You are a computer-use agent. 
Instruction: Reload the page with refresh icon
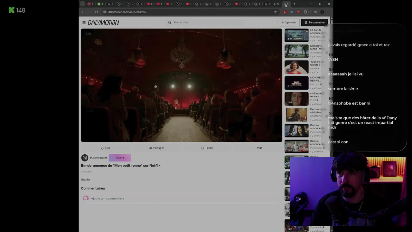pyautogui.click(x=96, y=12)
